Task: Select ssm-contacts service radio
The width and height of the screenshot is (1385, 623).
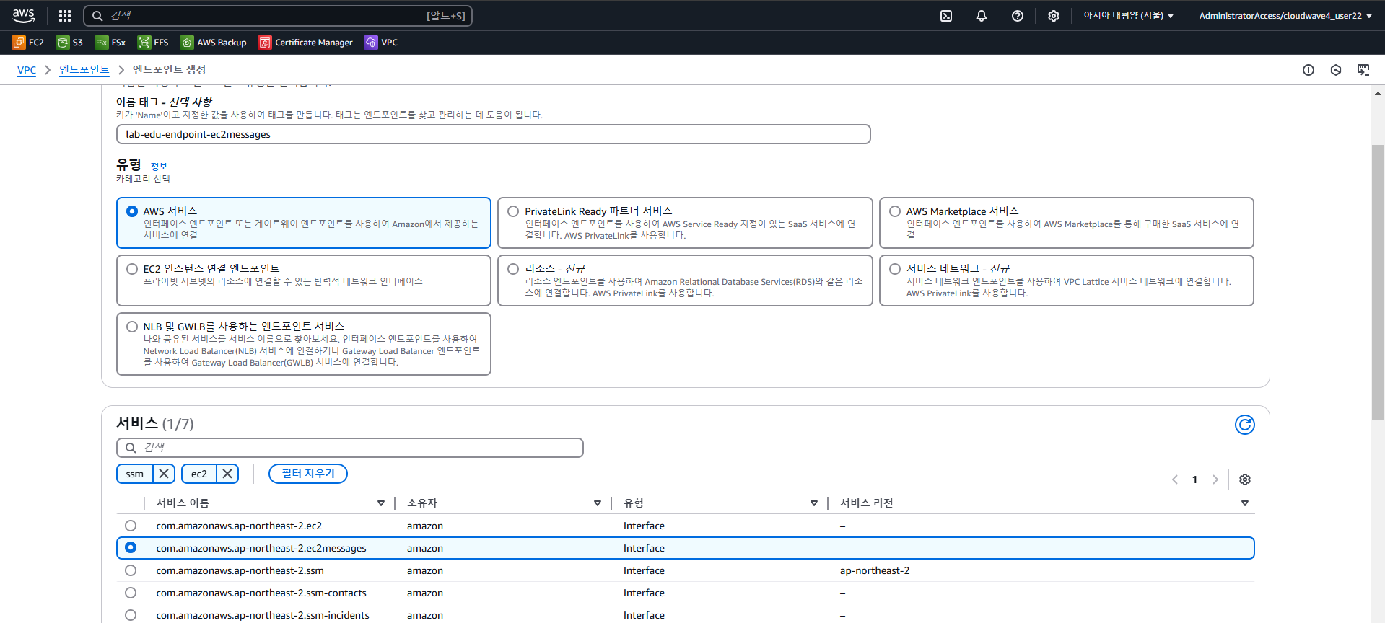Action: pyautogui.click(x=131, y=593)
